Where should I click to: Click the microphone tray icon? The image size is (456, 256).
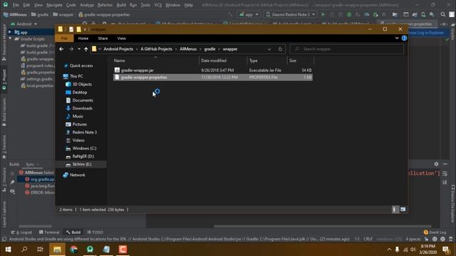click(397, 250)
